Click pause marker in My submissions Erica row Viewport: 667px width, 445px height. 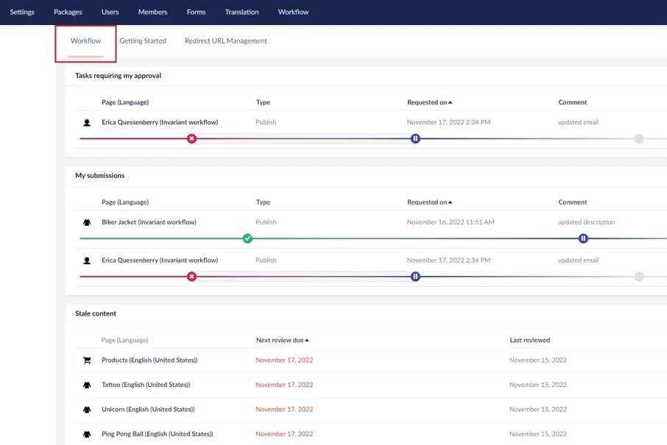tap(416, 277)
